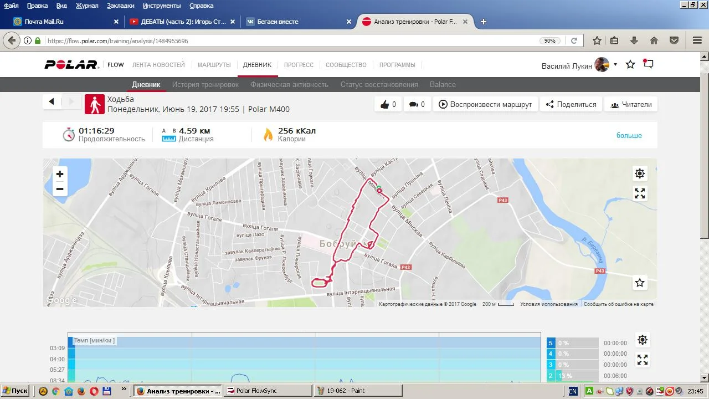Image resolution: width=709 pixels, height=399 pixels.
Task: Zoom out on the map
Action: (60, 189)
